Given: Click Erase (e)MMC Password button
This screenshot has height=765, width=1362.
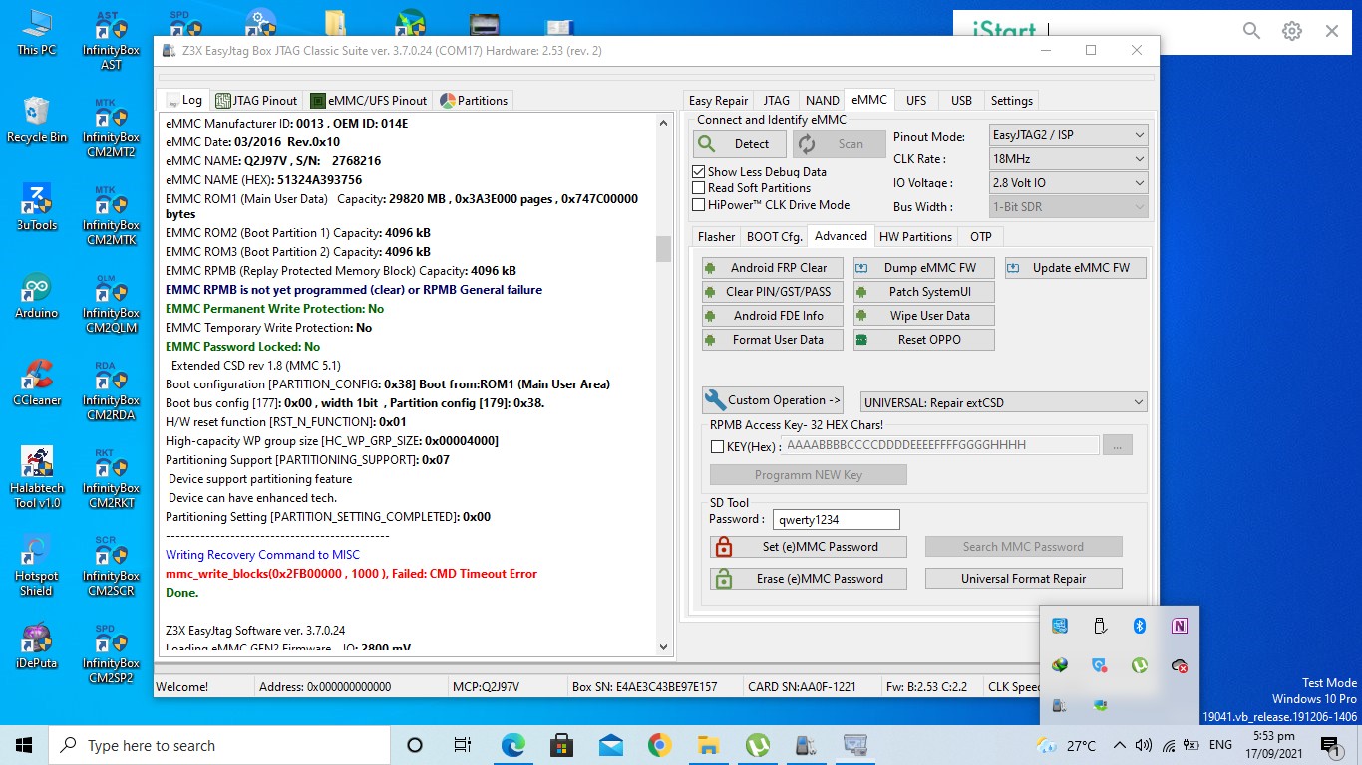Looking at the screenshot, I should [x=808, y=579].
